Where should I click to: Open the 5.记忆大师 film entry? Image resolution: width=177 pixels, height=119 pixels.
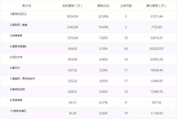(x=17, y=57)
